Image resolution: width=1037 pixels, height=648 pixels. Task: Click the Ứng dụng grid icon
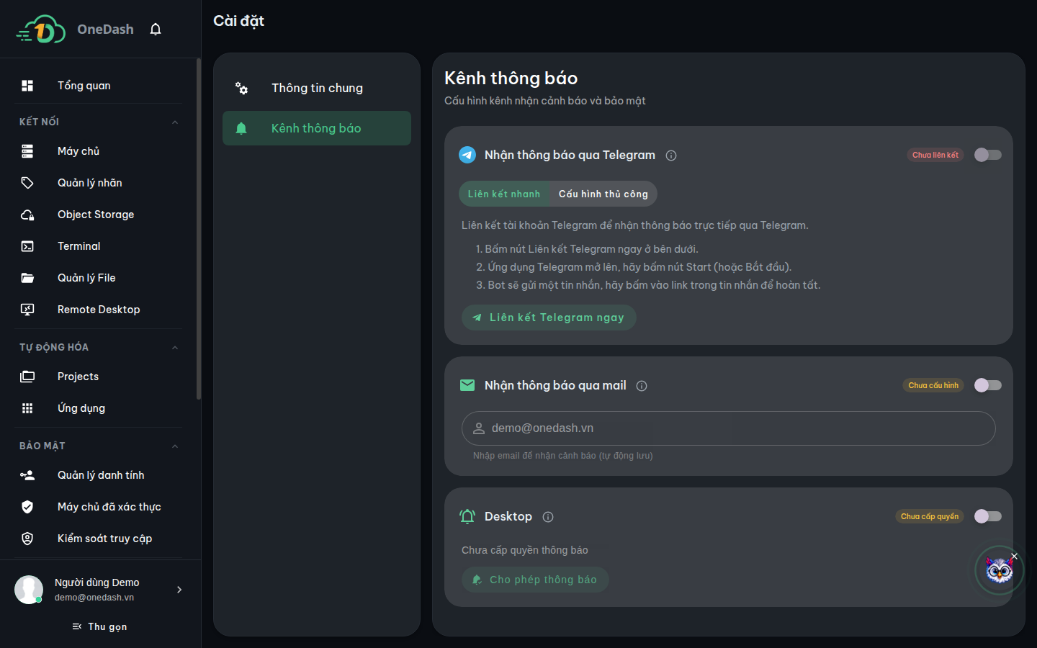(27, 408)
